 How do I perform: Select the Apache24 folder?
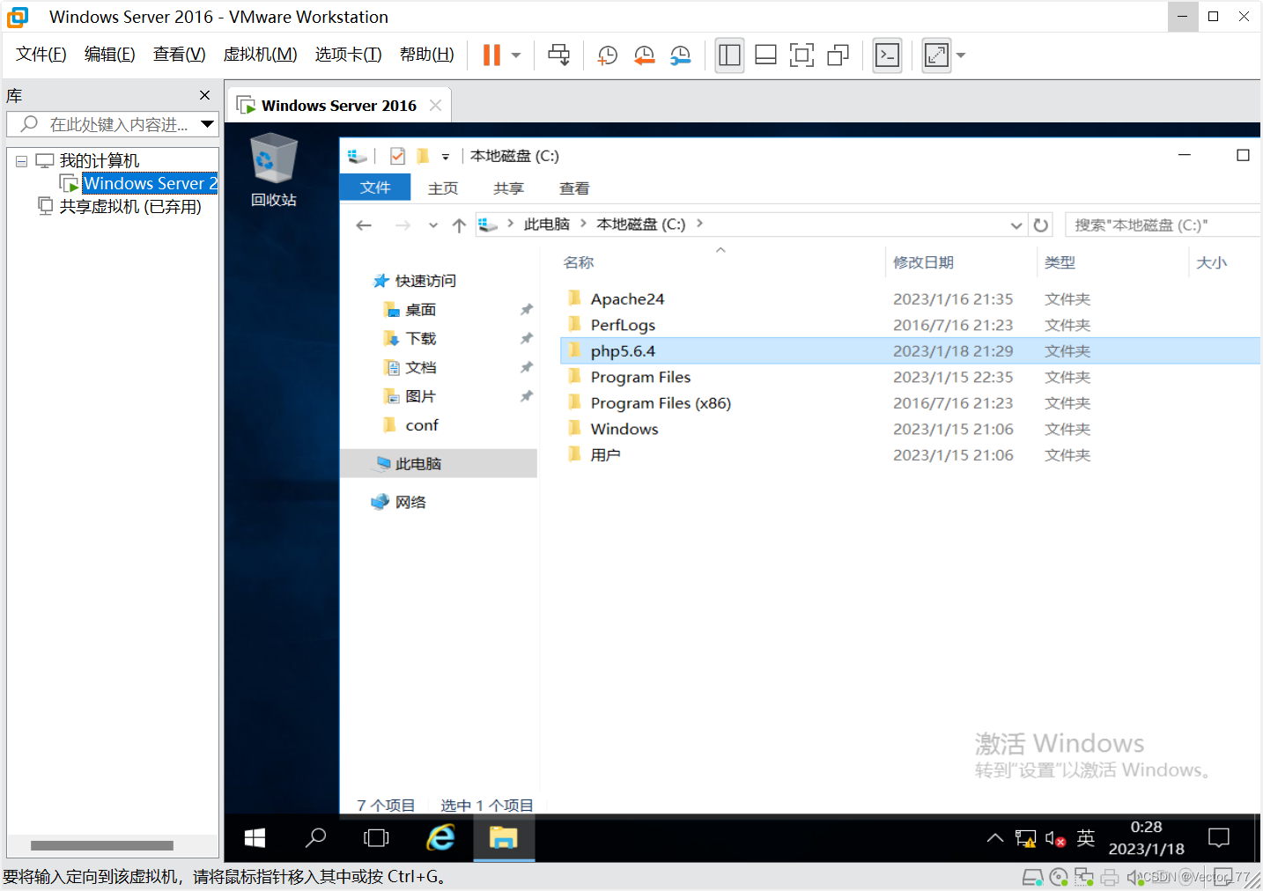tap(627, 299)
